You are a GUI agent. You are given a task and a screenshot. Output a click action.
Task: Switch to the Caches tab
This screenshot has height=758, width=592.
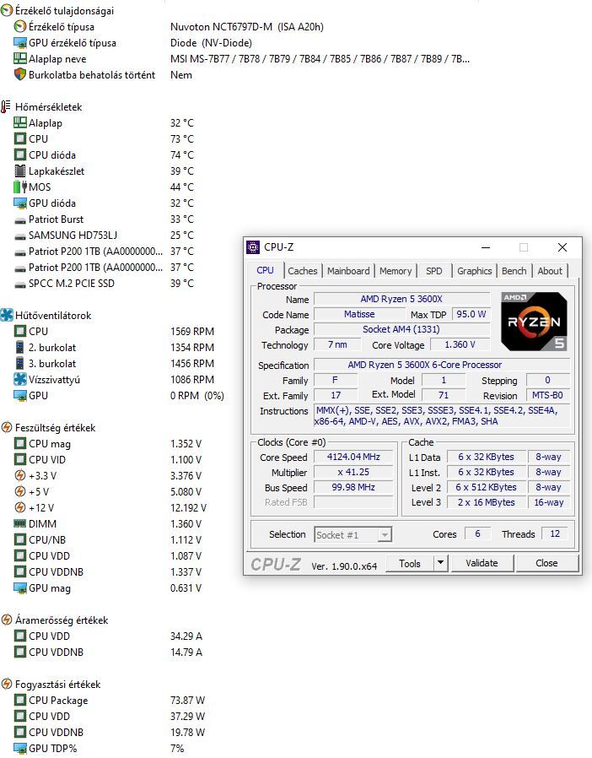point(303,271)
